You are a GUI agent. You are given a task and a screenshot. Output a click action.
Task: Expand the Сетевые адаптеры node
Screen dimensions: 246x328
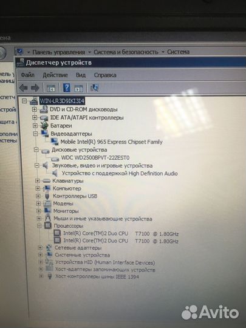pyautogui.click(x=40, y=248)
